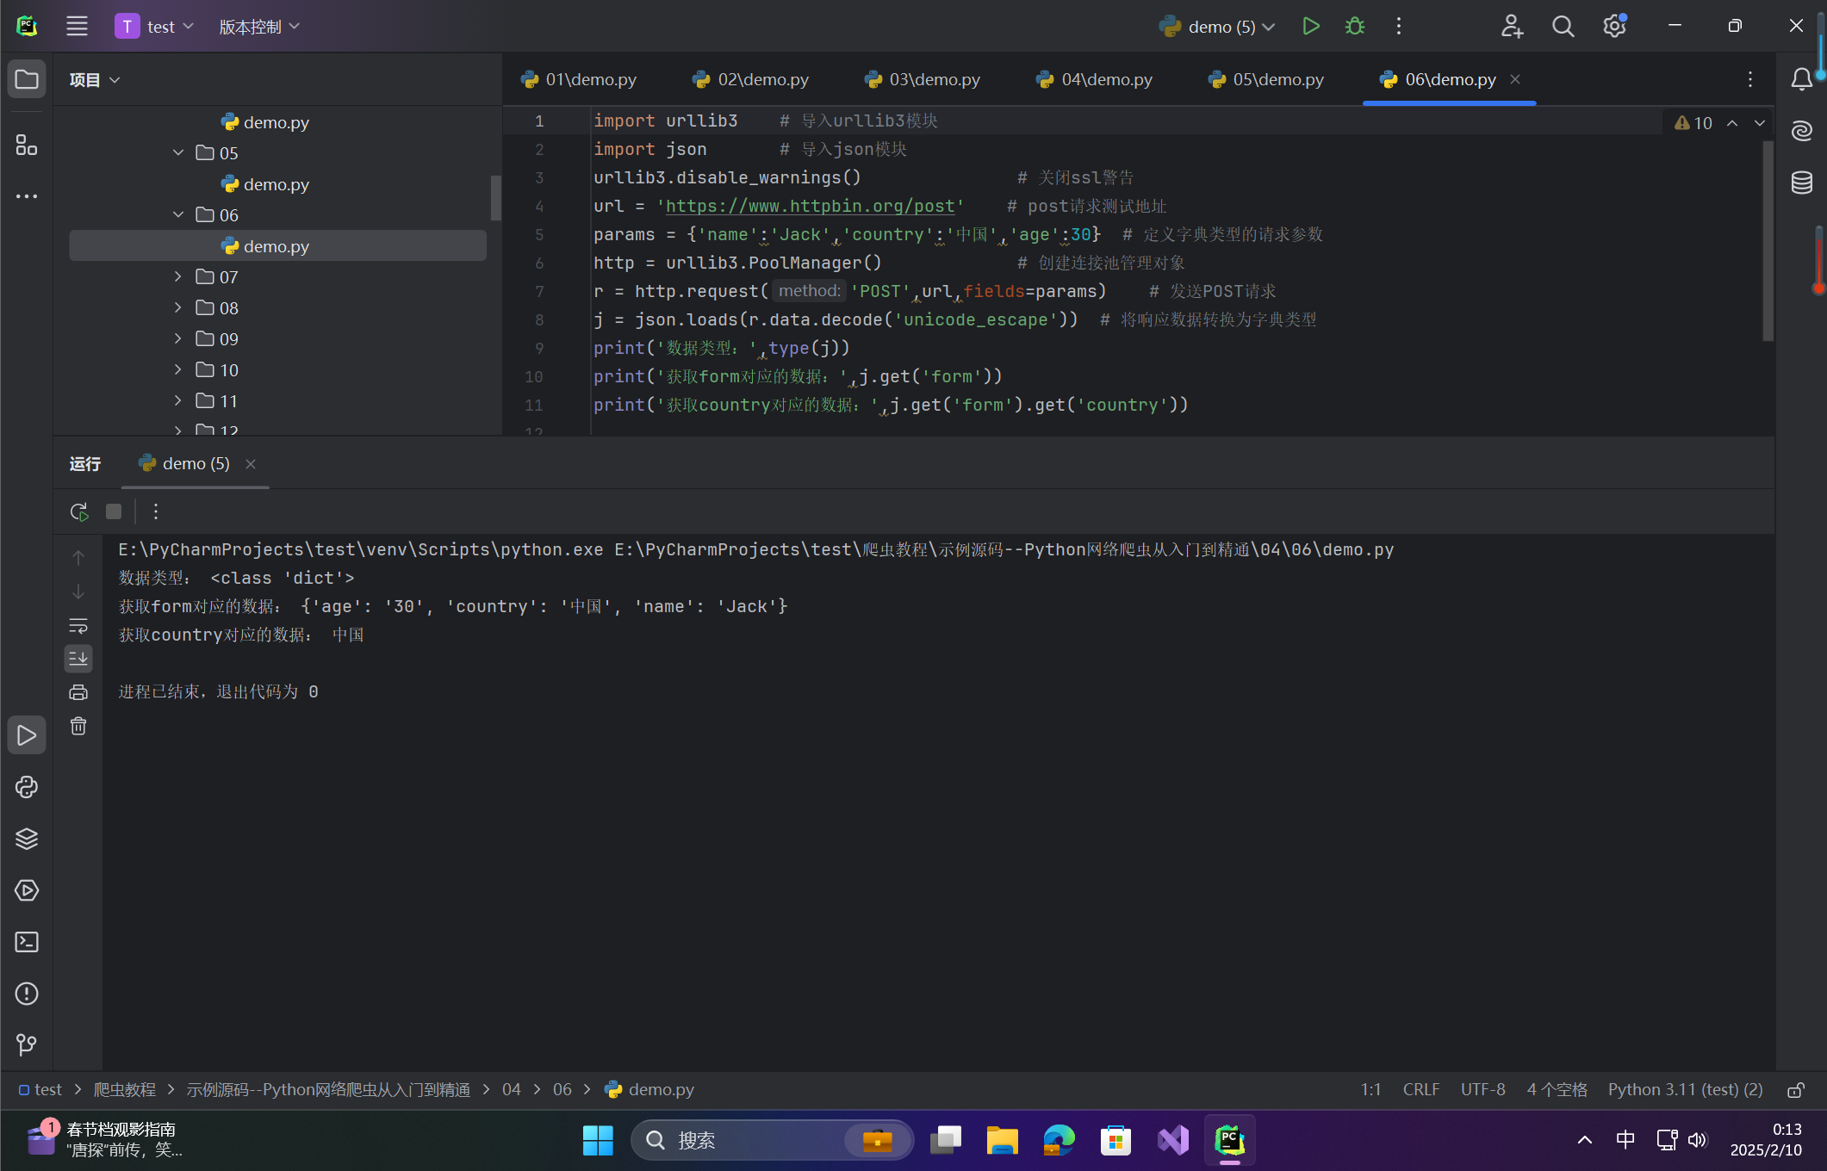1827x1171 pixels.
Task: Rerun demo in run panel
Action: coord(79,512)
